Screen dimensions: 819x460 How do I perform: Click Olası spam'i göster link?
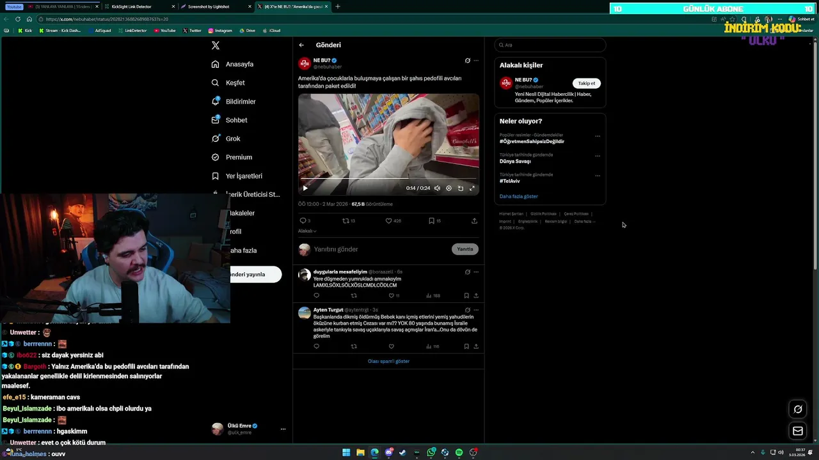(x=388, y=361)
